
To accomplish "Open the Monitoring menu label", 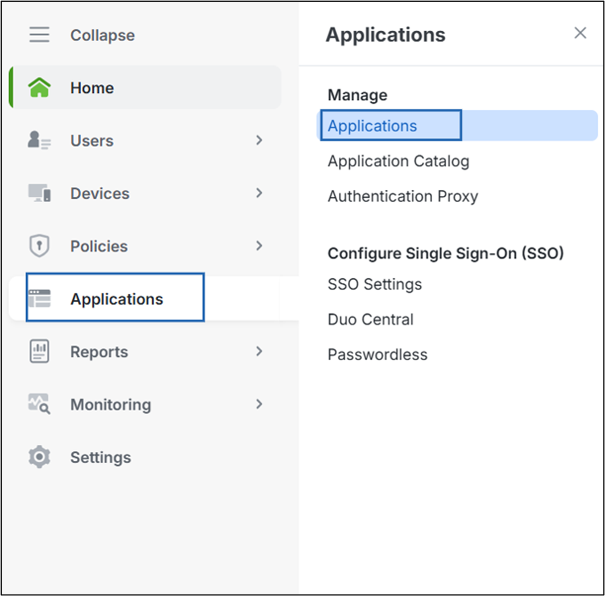I will pos(111,405).
